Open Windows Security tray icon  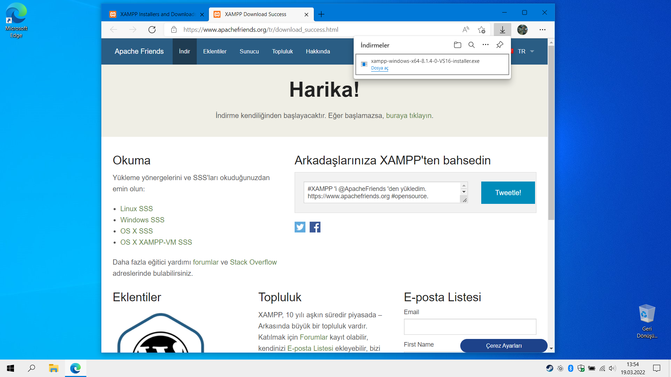[x=581, y=368]
